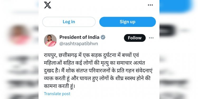Open the President of India display name
This screenshot has width=198, height=99.
(x=79, y=37)
